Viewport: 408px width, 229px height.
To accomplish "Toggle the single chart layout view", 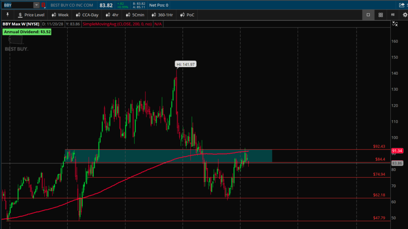I will click(368, 15).
